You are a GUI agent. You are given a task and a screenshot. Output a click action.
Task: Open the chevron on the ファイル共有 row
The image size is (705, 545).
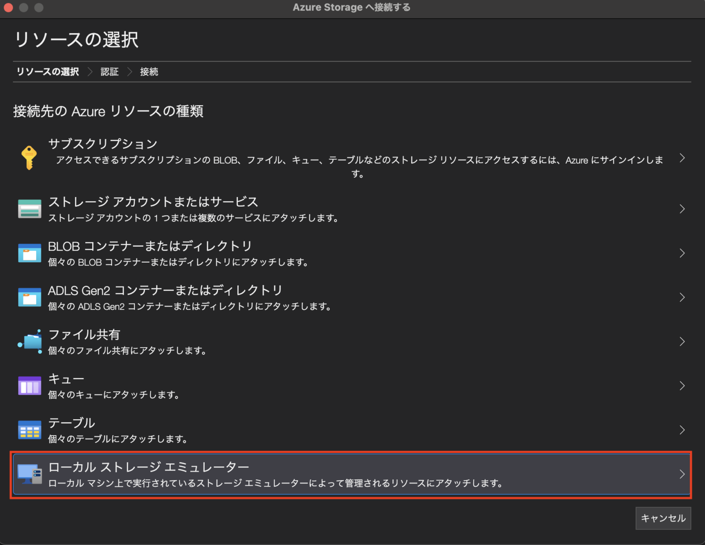pyautogui.click(x=682, y=342)
